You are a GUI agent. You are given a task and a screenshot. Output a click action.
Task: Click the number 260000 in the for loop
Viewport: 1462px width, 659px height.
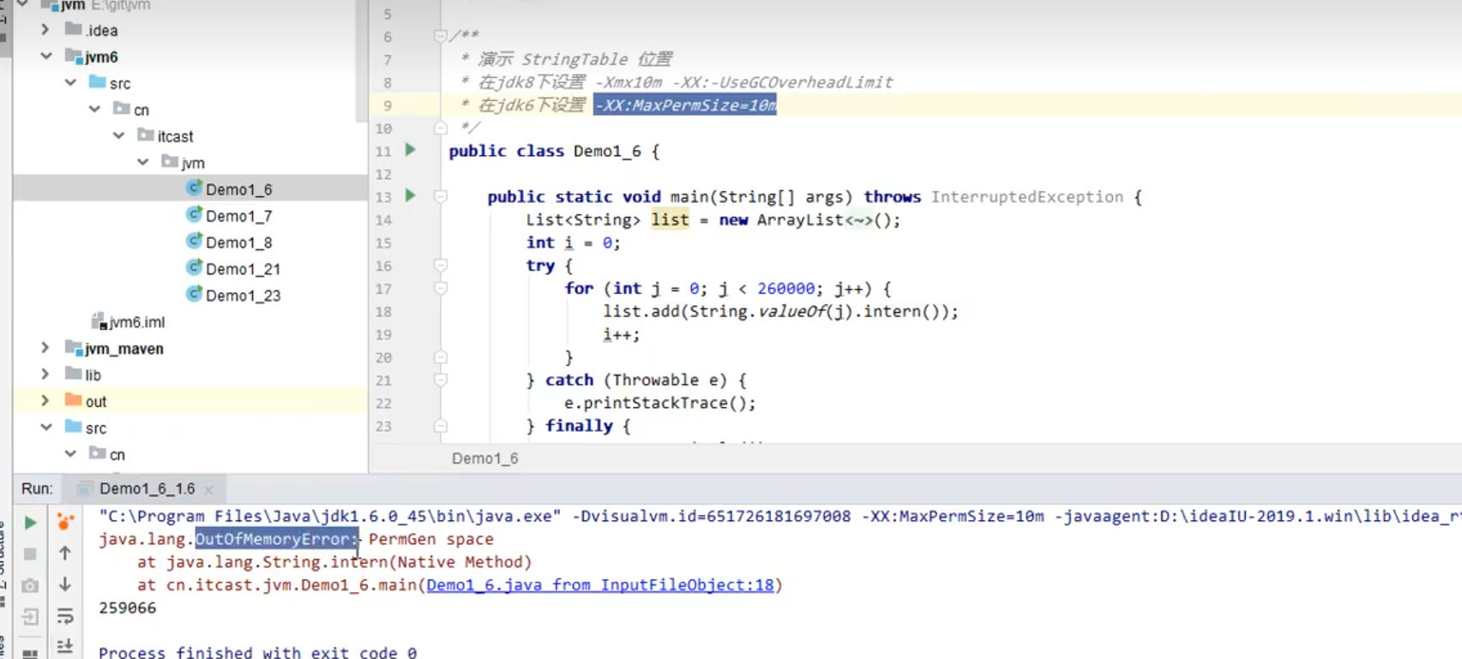pos(786,289)
